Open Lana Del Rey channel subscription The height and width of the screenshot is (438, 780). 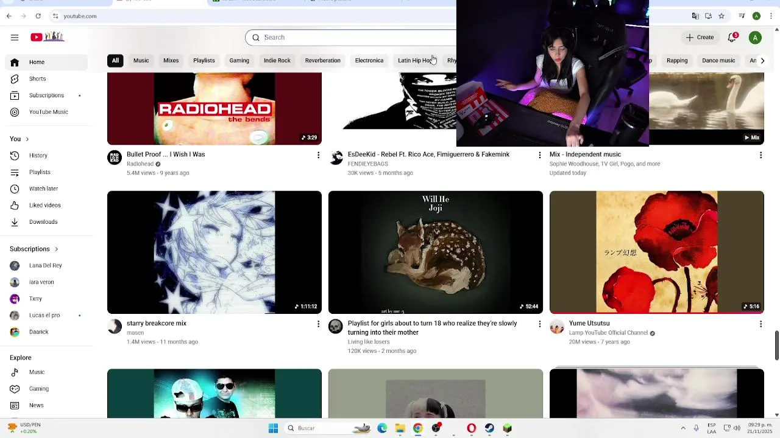coord(46,266)
